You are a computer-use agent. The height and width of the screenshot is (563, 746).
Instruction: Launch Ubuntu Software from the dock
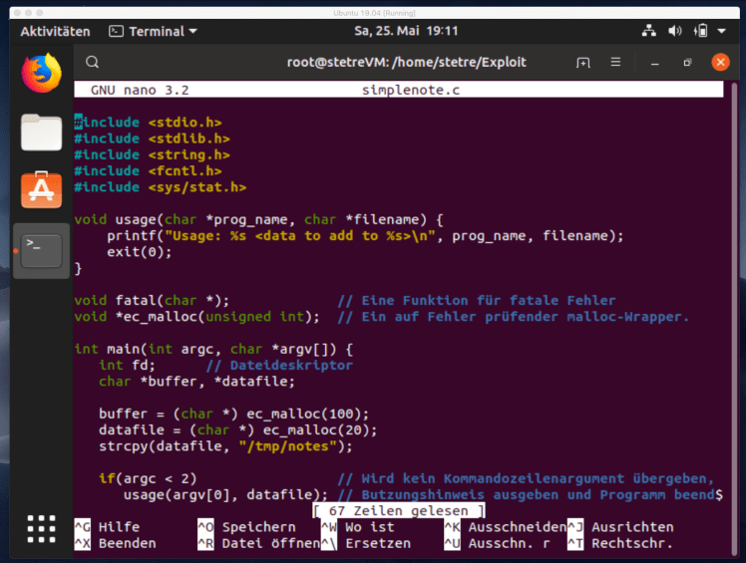(x=41, y=189)
